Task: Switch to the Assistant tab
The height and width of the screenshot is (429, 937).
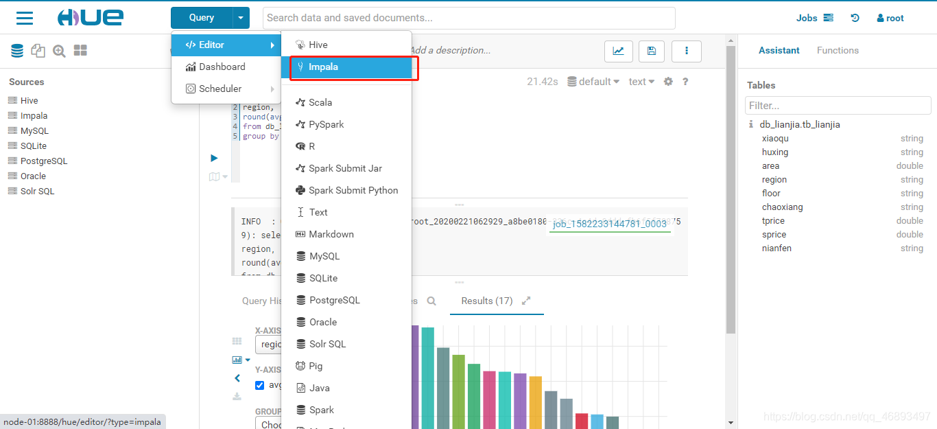Action: click(x=779, y=50)
